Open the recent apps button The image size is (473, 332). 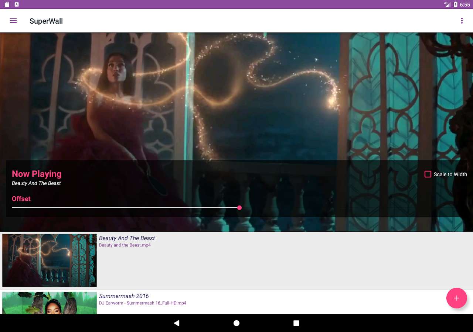tap(296, 323)
